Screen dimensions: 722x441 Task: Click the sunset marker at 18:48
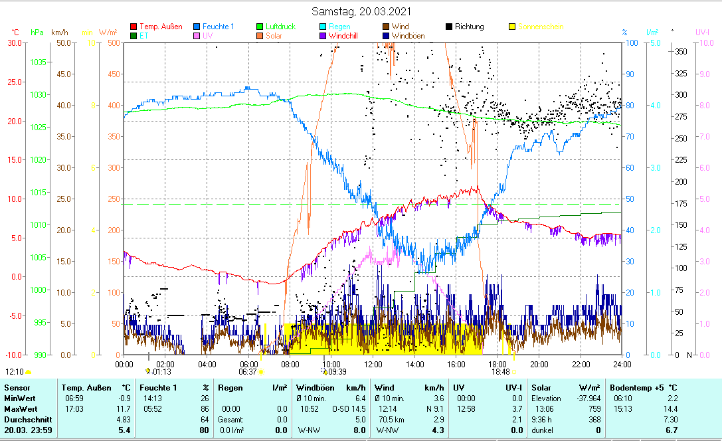pos(513,372)
